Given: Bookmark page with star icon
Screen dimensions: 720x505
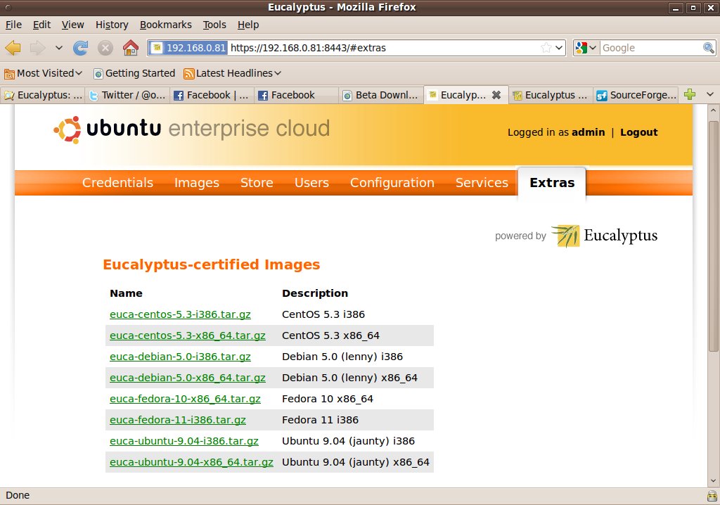Looking at the screenshot, I should pos(546,48).
